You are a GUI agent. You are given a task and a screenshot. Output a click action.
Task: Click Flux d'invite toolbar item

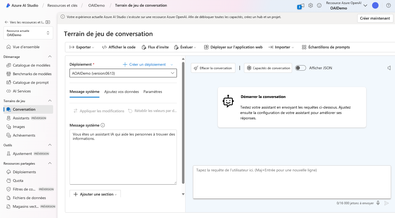coord(155,47)
